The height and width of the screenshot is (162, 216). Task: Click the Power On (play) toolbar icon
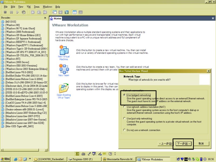point(18,12)
